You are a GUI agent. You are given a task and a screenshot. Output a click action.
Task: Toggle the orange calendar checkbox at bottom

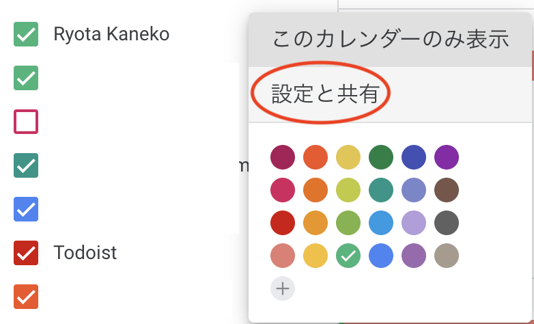coord(26,297)
